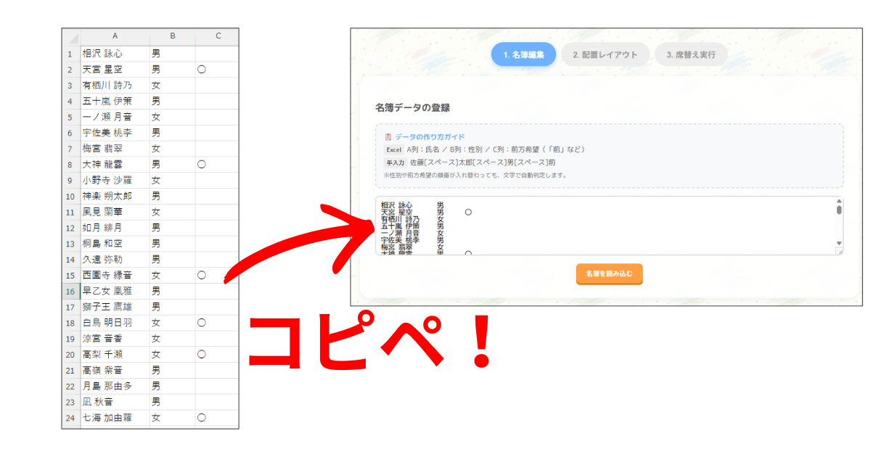Image resolution: width=871 pixels, height=457 pixels.
Task: Open the 1. 名簿編集 tab
Action: [x=523, y=54]
